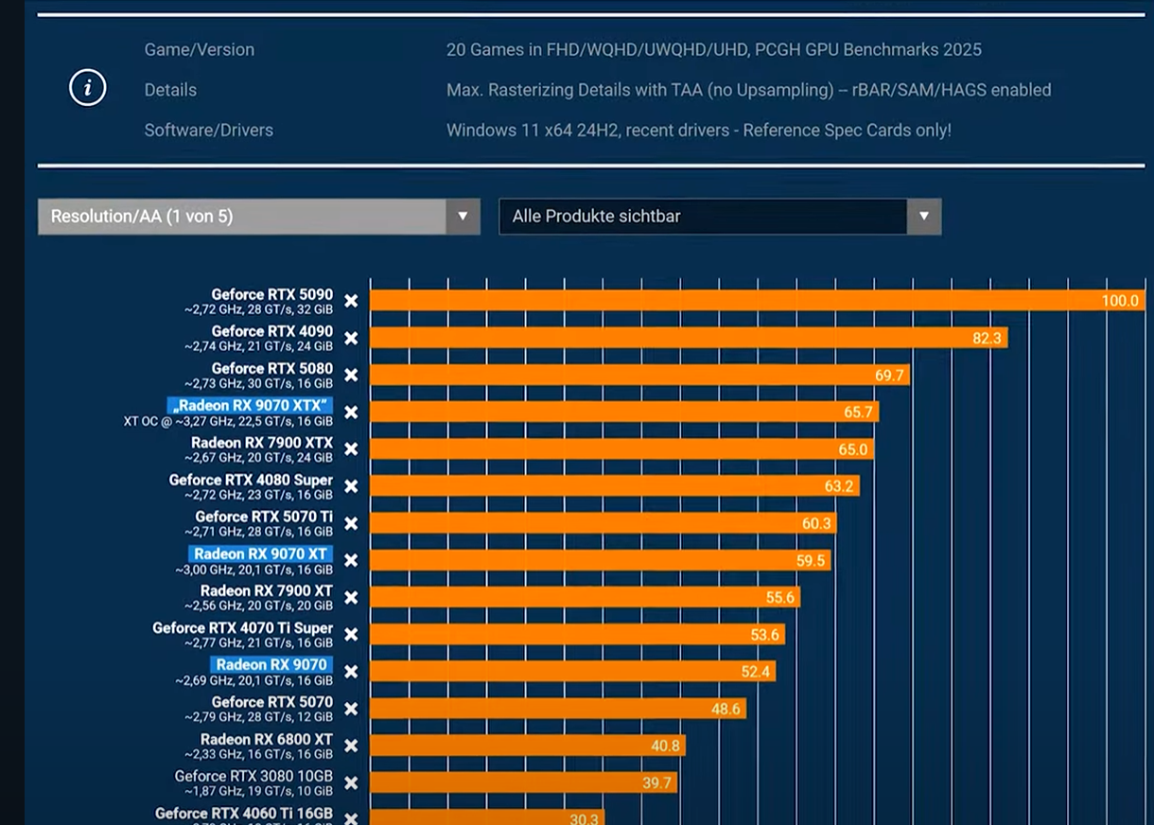Click RX 7900 XTX specs 2,67 GHz, 24 GiB

[x=258, y=458]
